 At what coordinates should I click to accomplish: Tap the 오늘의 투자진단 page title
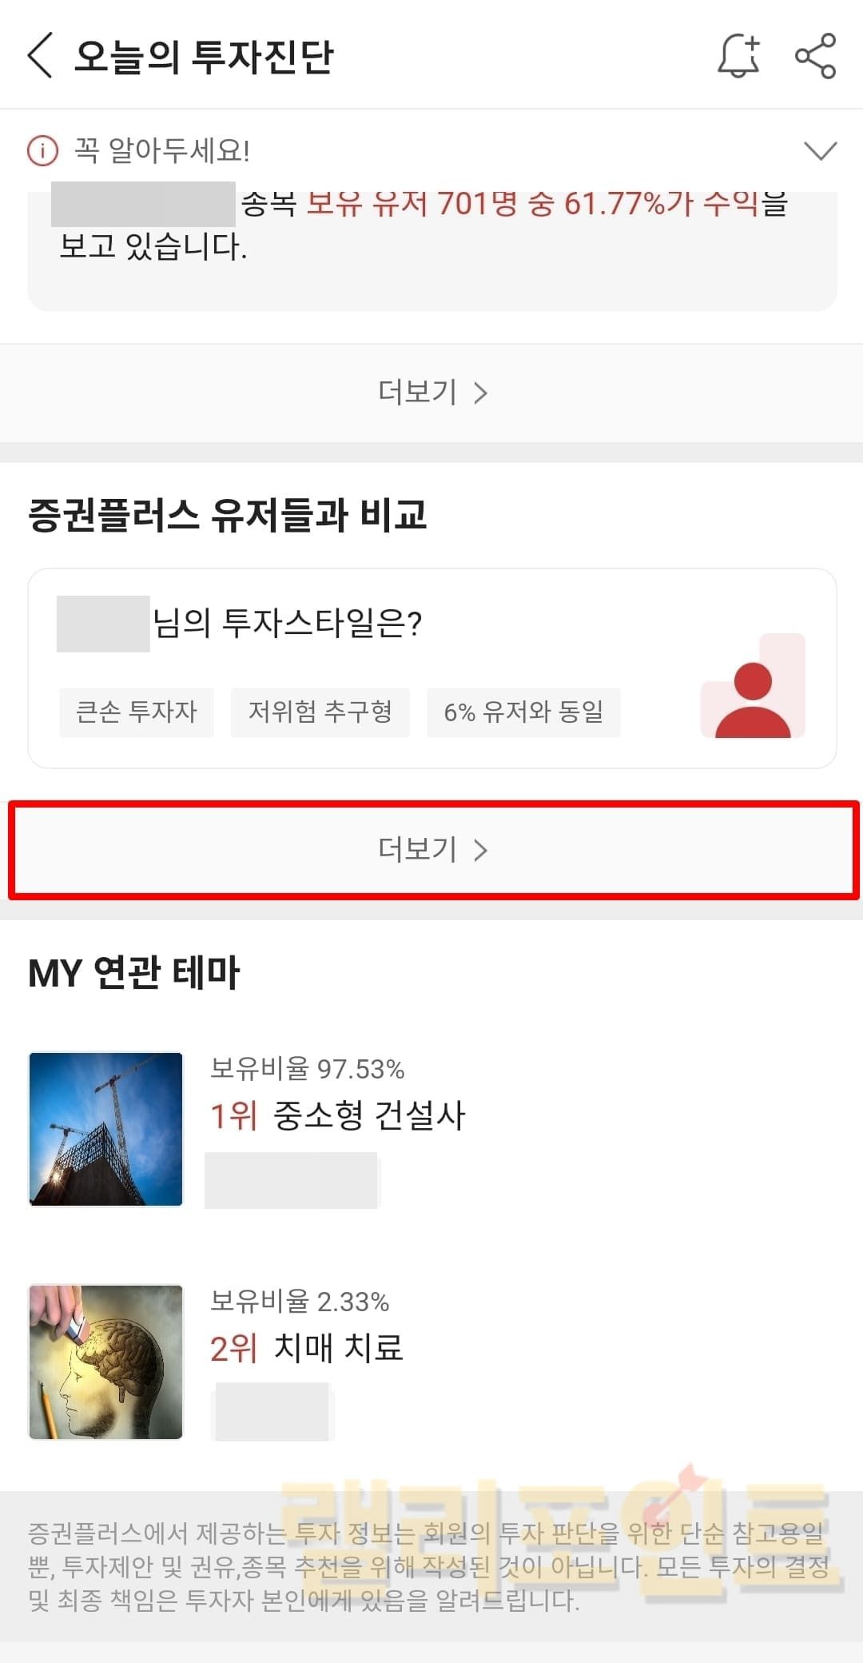[204, 56]
